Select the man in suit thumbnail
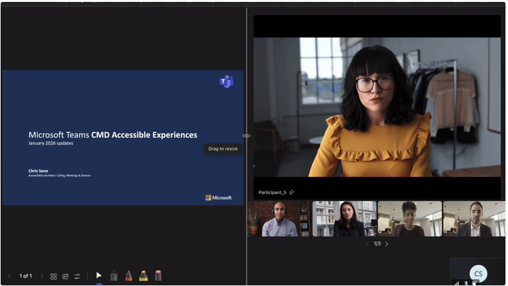The width and height of the screenshot is (508, 286). coord(474,219)
